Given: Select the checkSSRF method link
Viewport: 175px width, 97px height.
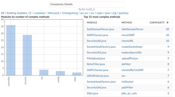Looking at the screenshot, I should pyautogui.click(x=128, y=35).
